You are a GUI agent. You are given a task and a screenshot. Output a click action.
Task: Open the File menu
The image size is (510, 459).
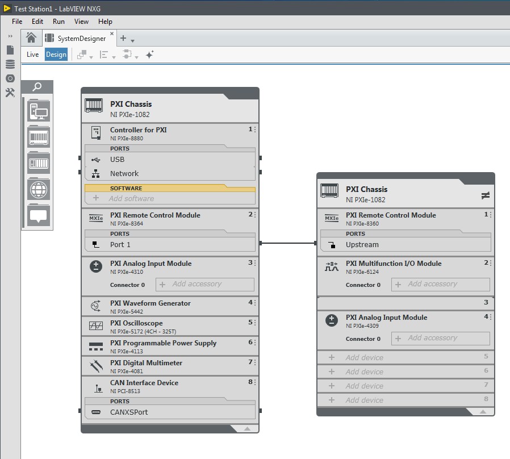[17, 22]
